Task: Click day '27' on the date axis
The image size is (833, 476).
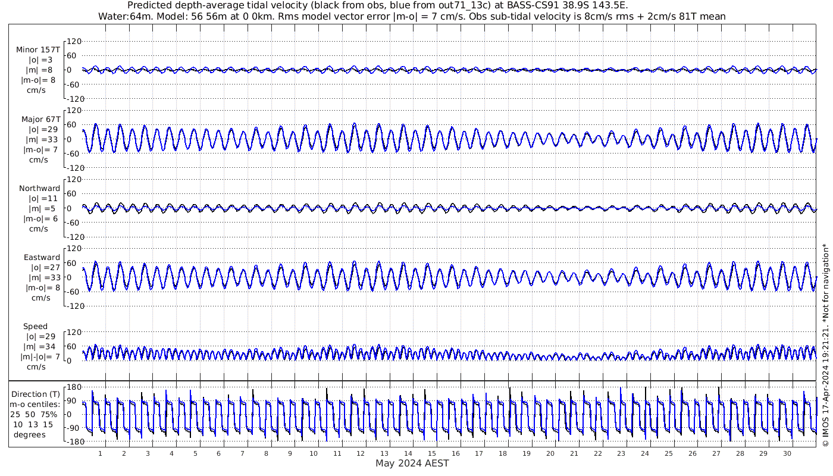Action: click(716, 453)
